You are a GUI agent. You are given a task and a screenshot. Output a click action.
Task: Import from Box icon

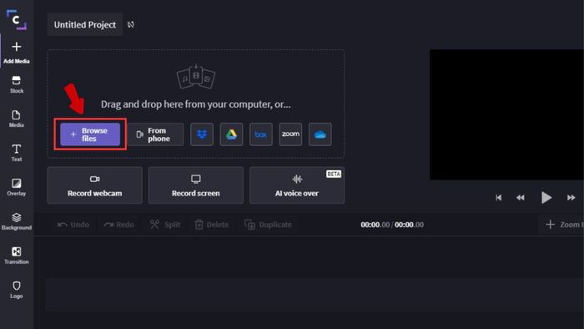point(260,134)
